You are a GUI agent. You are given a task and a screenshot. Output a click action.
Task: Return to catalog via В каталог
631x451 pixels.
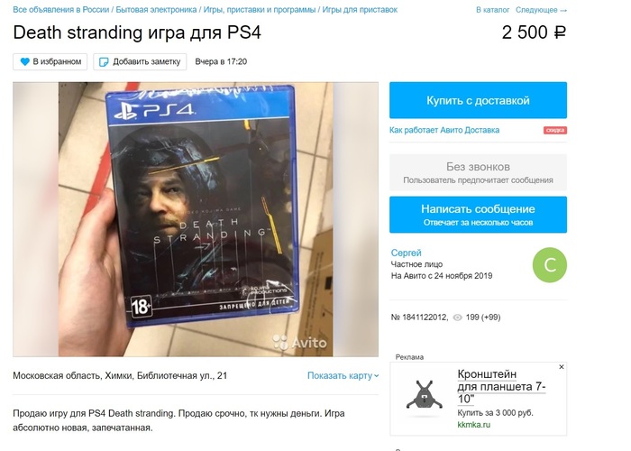coord(492,10)
